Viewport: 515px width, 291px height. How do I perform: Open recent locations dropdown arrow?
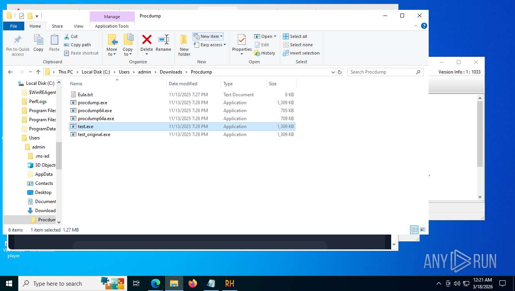(x=30, y=72)
